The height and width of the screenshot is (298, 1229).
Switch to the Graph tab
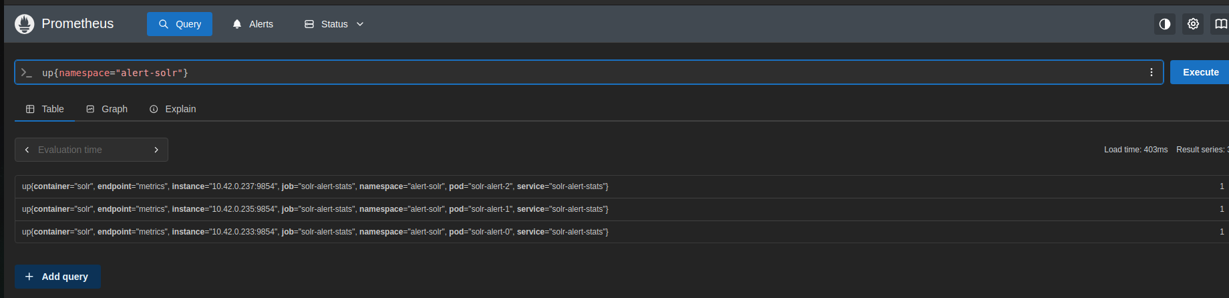click(x=107, y=109)
